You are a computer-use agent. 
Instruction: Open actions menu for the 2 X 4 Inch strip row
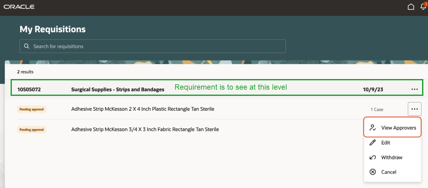point(414,109)
